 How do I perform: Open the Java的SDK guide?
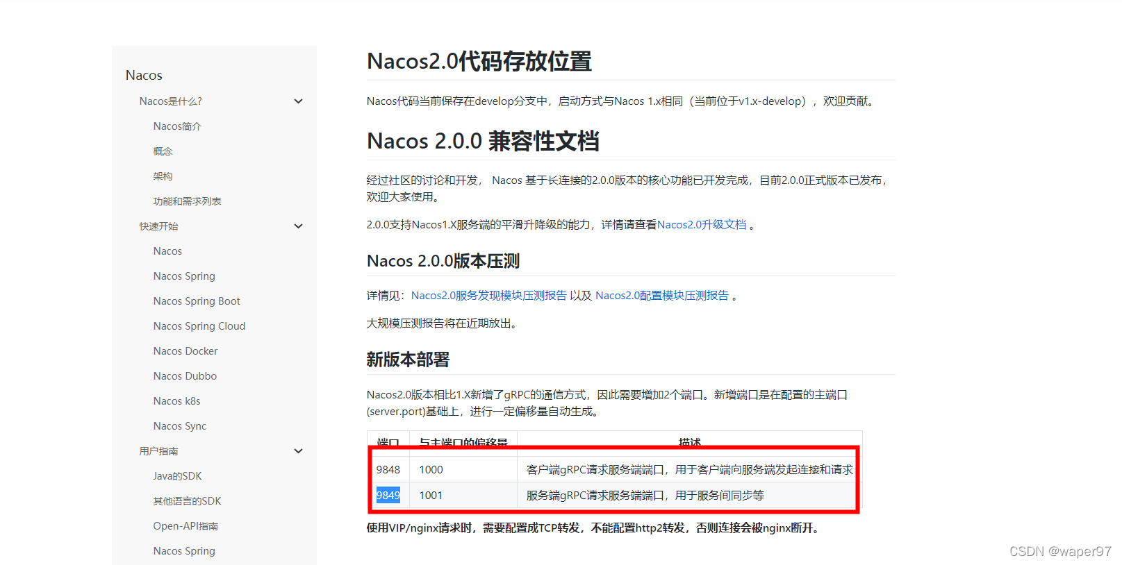tap(177, 476)
